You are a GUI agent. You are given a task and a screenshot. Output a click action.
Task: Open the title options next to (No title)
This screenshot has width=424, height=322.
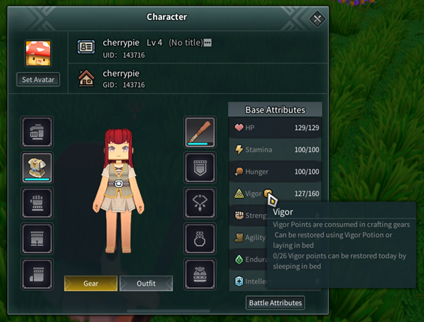(x=208, y=43)
